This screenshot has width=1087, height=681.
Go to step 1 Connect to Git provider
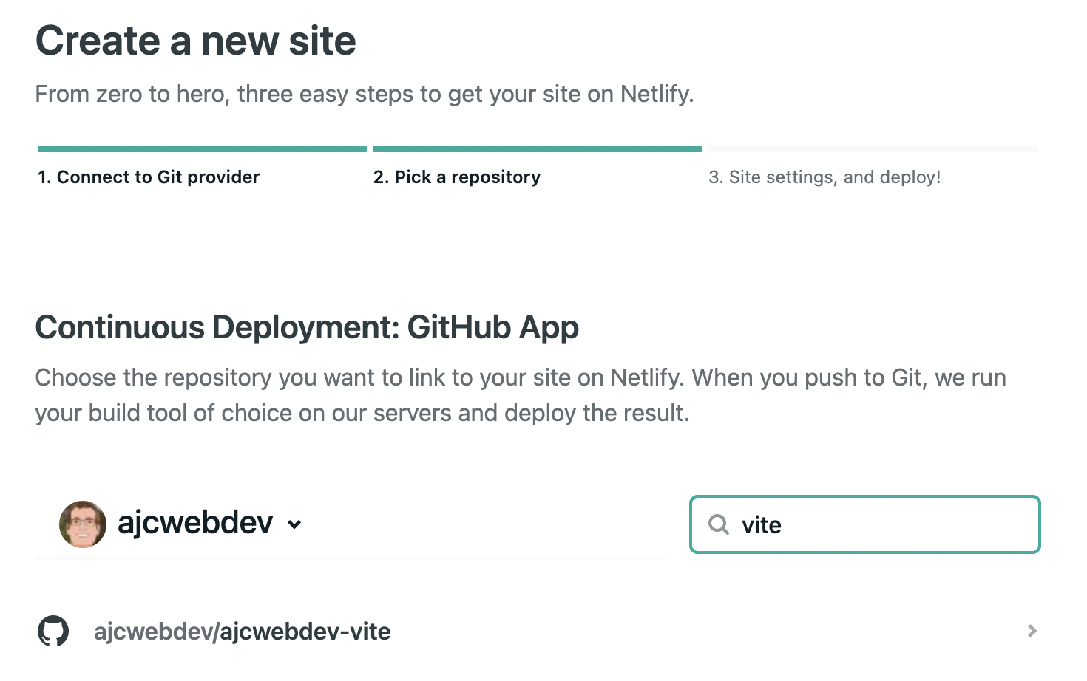149,177
